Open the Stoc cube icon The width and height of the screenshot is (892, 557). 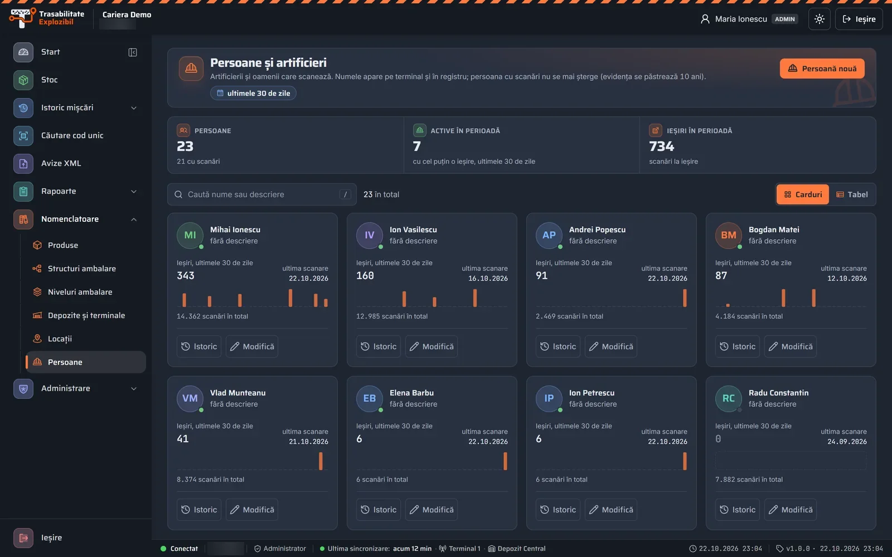pyautogui.click(x=23, y=80)
